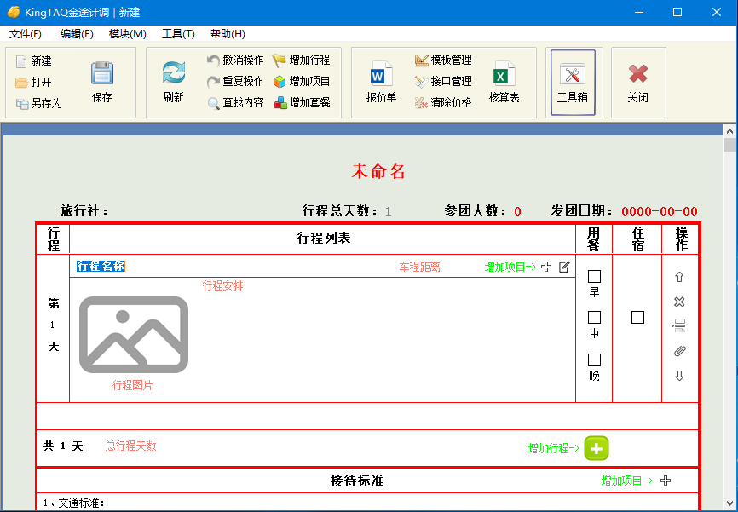
Task: Click the green plus 增加行程 button
Action: point(597,448)
